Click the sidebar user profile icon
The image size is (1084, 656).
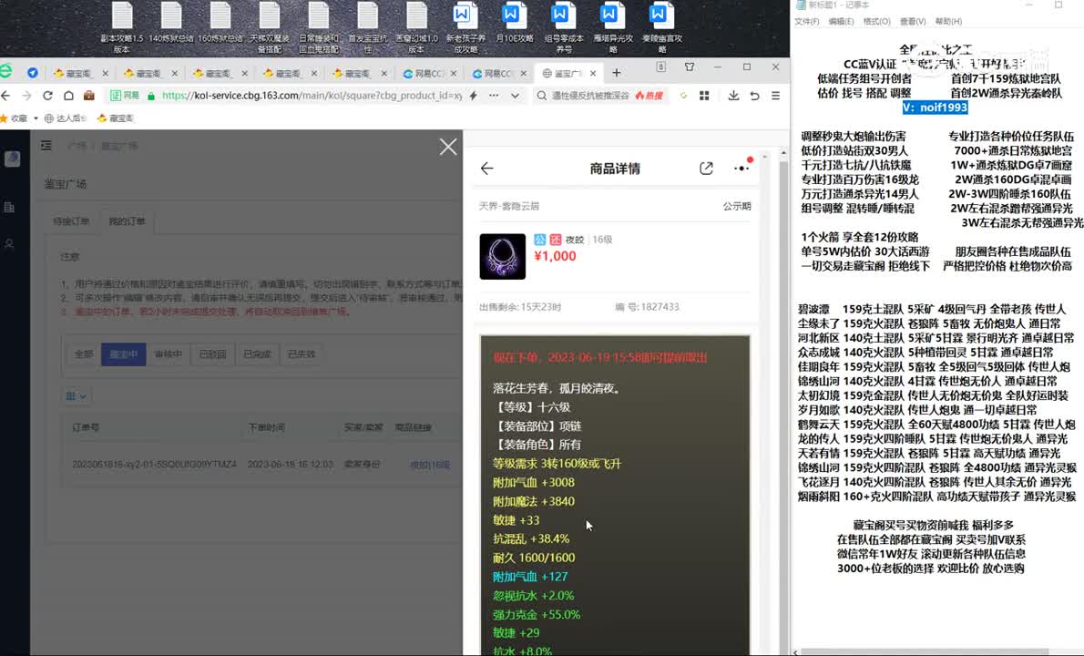pyautogui.click(x=10, y=244)
